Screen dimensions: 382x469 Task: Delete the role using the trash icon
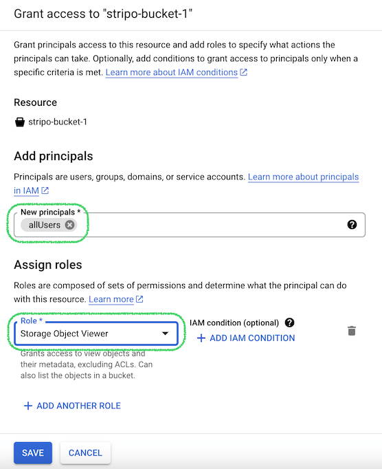352,331
